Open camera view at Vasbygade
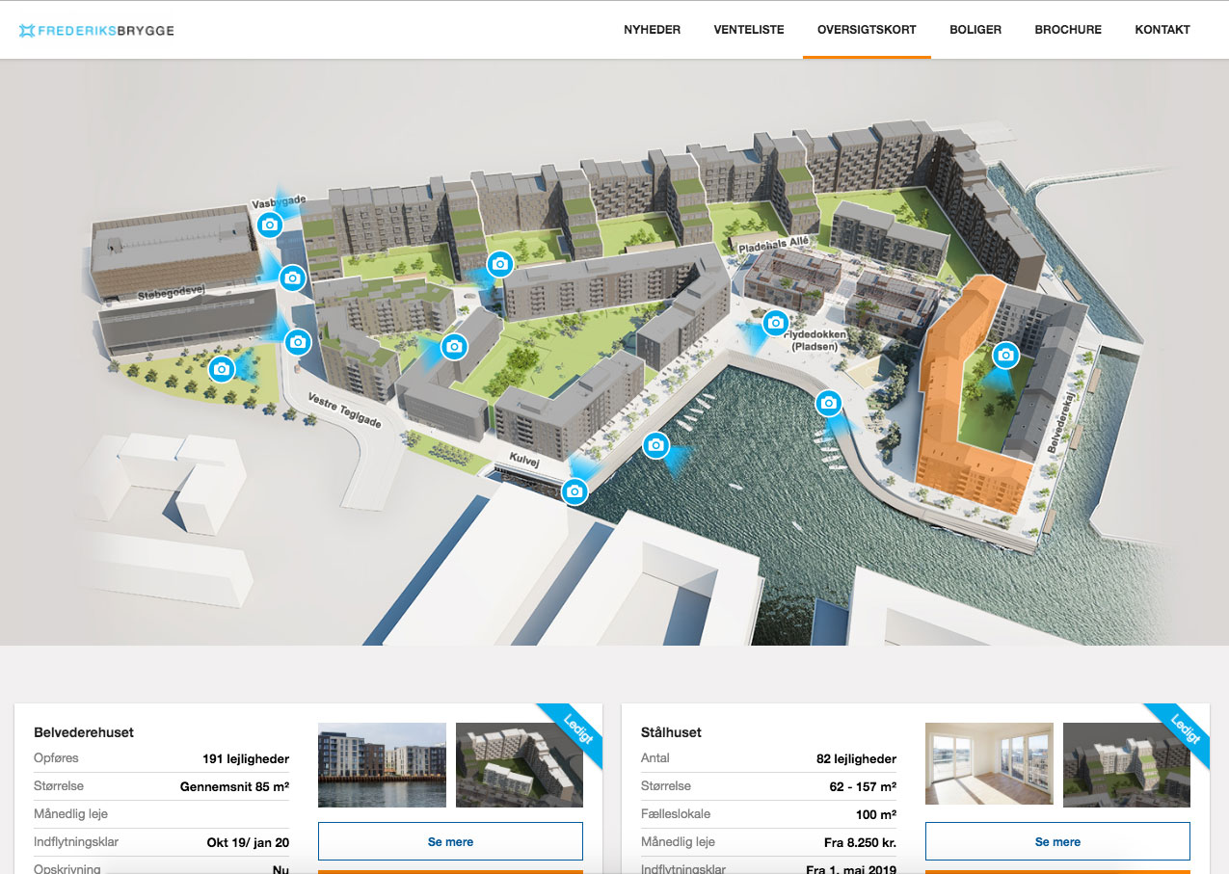1229x874 pixels. (270, 225)
